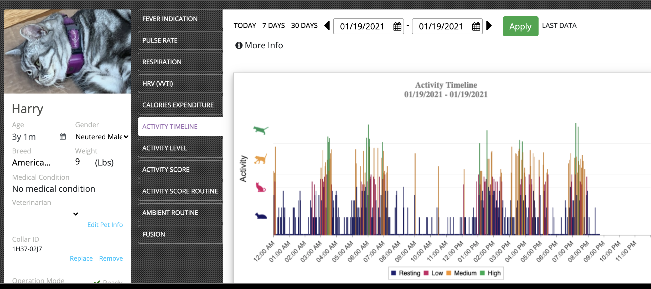
Task: Click pink sitting cat low-activity icon
Action: click(261, 187)
